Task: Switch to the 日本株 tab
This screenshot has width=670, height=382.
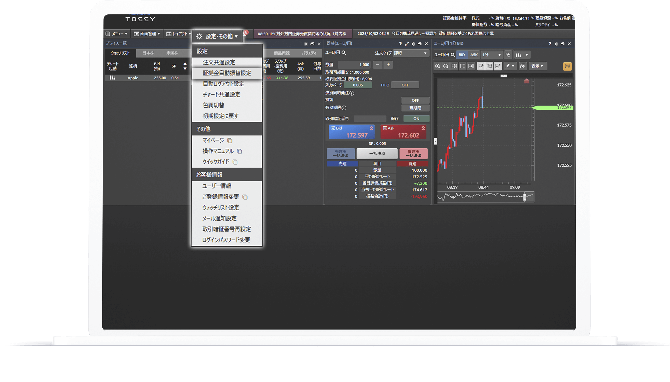Action: [x=148, y=53]
